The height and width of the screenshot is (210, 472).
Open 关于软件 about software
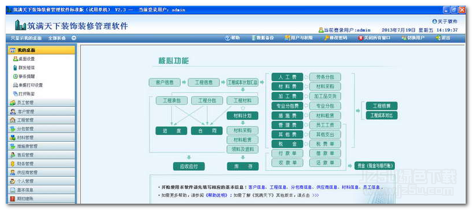[444, 22]
